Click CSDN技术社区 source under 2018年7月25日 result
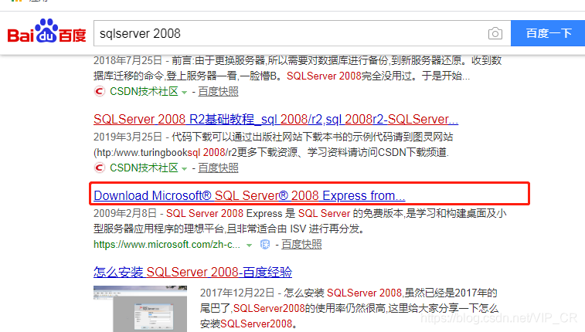The height and width of the screenshot is (332, 585). (x=144, y=91)
